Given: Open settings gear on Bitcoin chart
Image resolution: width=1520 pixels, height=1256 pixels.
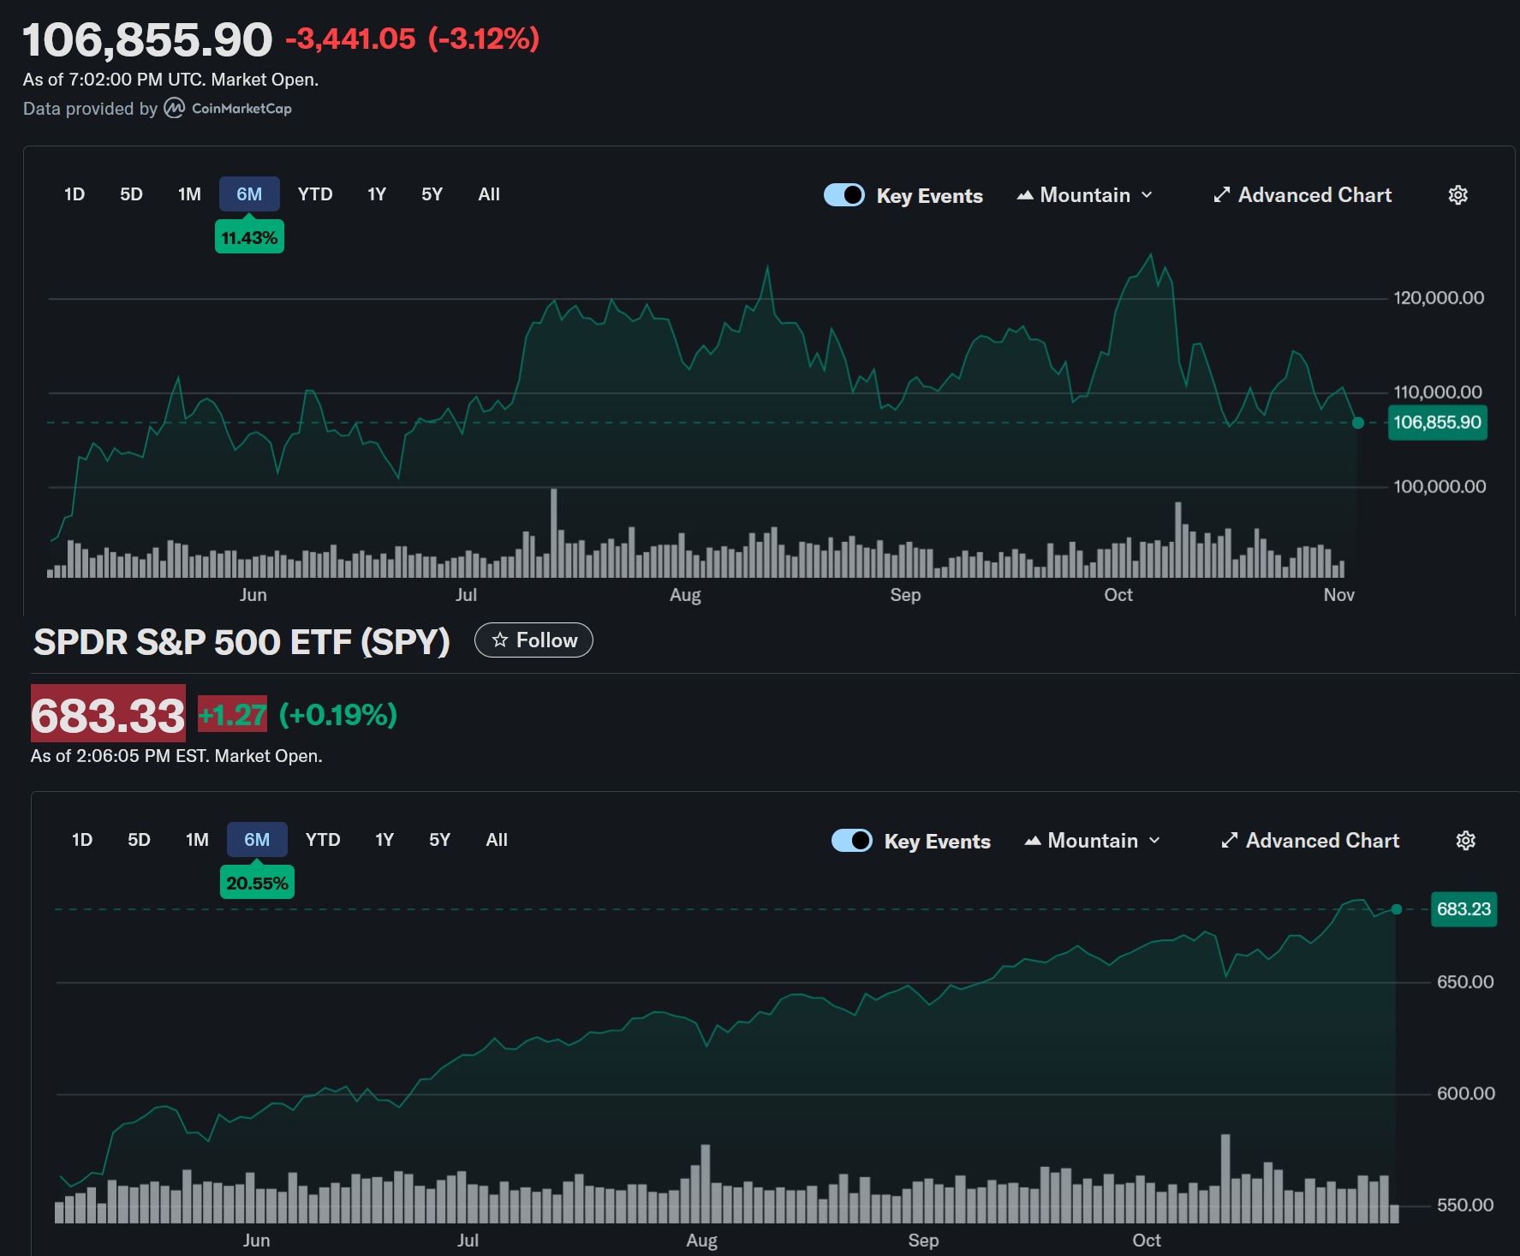Looking at the screenshot, I should (x=1457, y=195).
